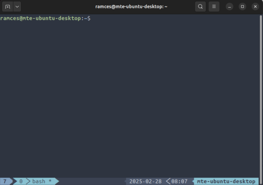Click the time 08:07 in status bar
Image resolution: width=263 pixels, height=185 pixels.
click(x=179, y=181)
